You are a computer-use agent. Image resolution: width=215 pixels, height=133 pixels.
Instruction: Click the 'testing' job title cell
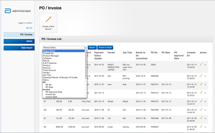tap(126, 127)
